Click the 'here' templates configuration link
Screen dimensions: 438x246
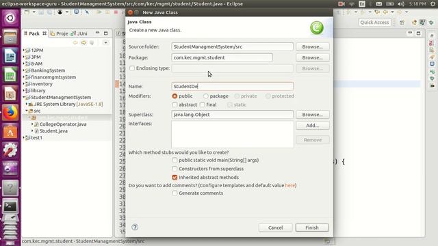(290, 185)
